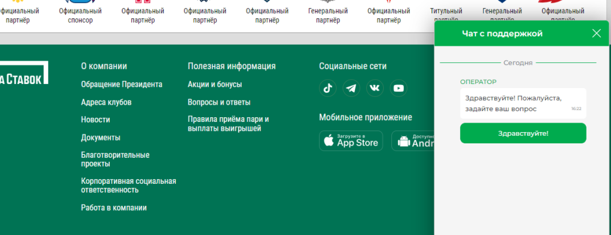
Task: Click the 'Социальные сети' heading
Action: 353,66
